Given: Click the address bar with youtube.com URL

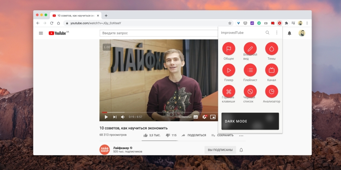Looking at the screenshot, I should click(148, 23).
